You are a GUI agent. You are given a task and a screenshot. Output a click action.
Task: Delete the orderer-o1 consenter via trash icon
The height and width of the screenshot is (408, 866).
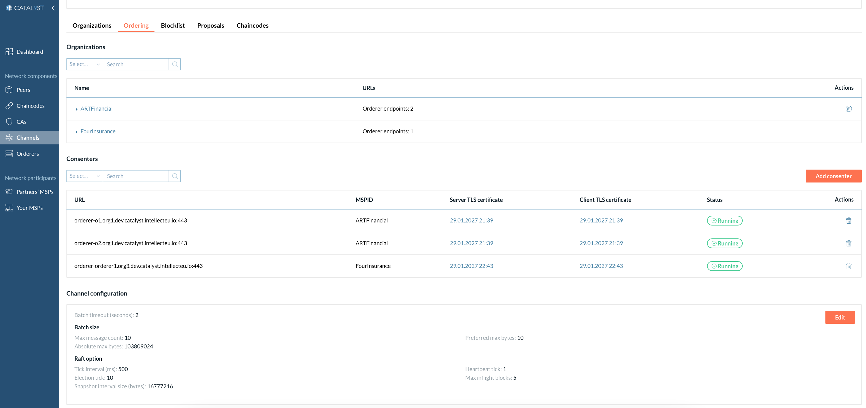[x=848, y=221]
